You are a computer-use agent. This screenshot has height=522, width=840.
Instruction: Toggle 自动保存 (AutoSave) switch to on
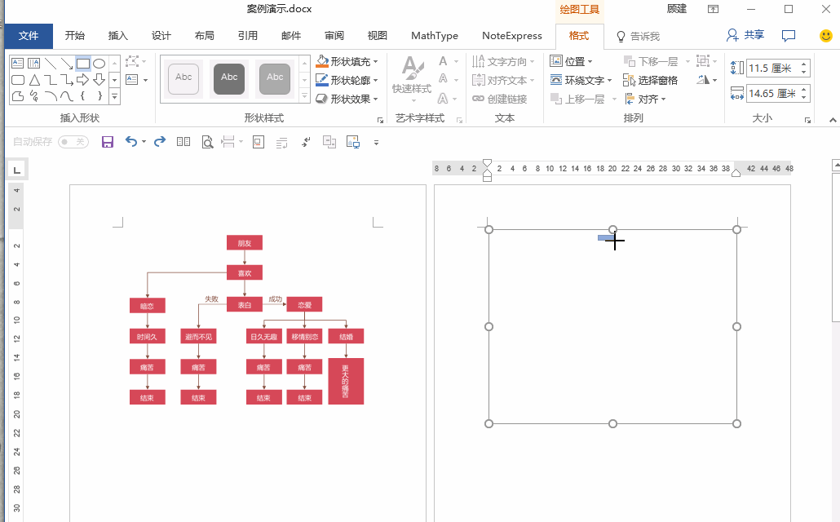[72, 142]
